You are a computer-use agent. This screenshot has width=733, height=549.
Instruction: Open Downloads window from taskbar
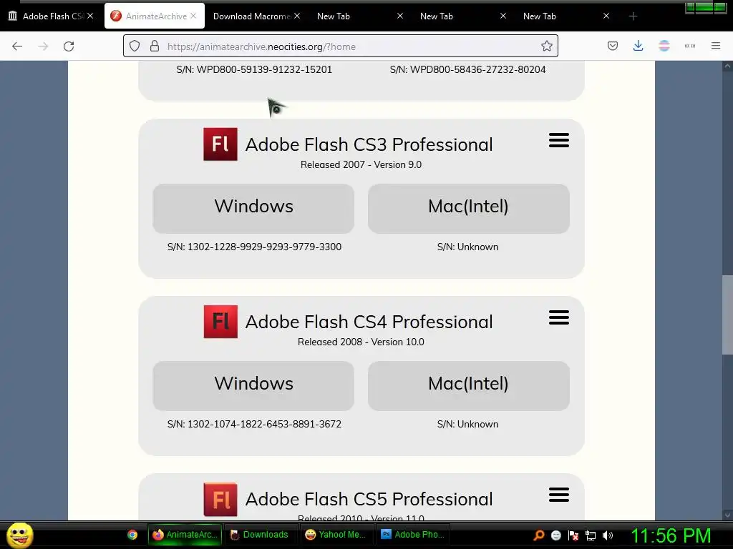point(260,535)
